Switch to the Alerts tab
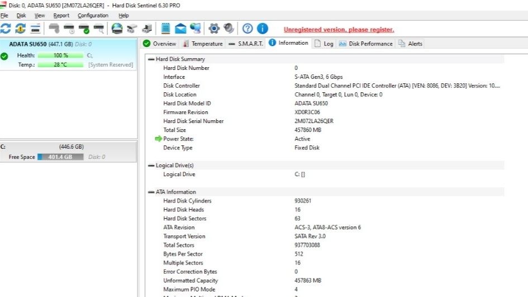The image size is (528, 297). click(x=411, y=44)
